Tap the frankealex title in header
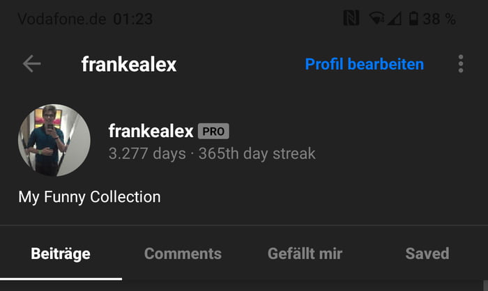The image size is (488, 291). 129,64
